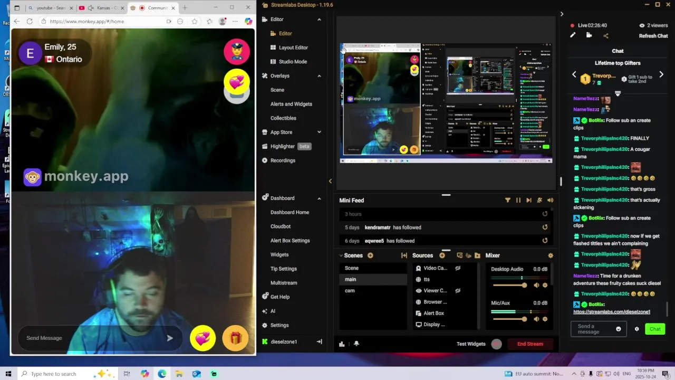This screenshot has height=380, width=675.
Task: Replay the eqwree5 follow alert
Action: [x=545, y=241]
